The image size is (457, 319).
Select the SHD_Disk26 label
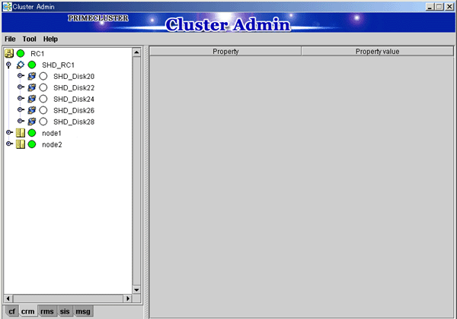click(x=74, y=110)
